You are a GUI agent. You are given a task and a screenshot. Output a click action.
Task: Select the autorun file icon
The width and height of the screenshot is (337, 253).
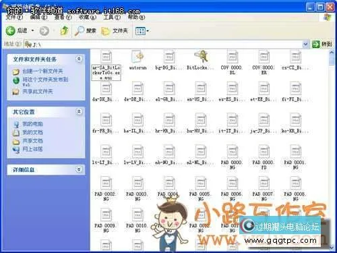coord(137,57)
